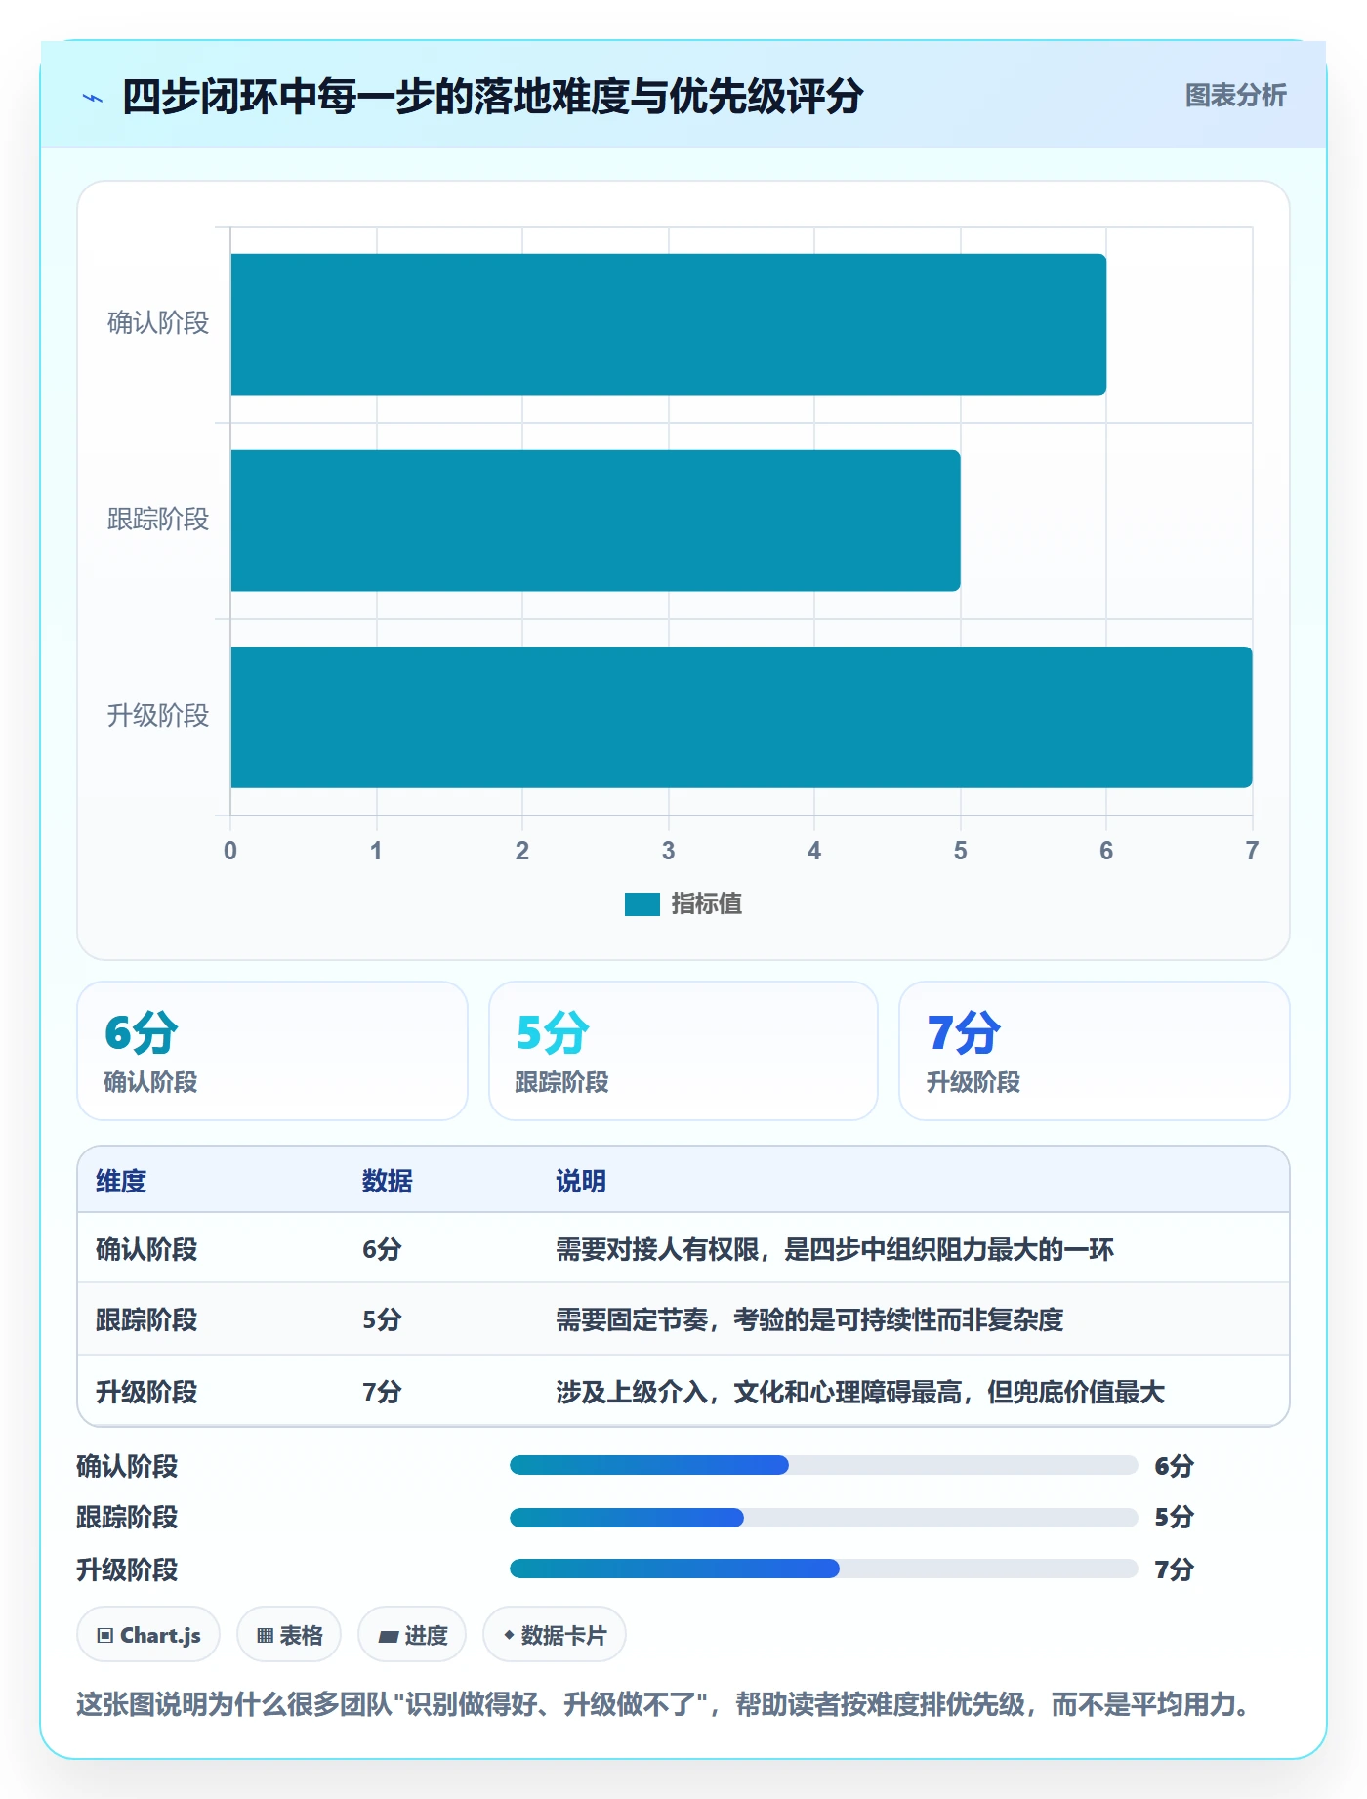Click the 图表分析 label in the header
1367x1799 pixels.
(x=1235, y=96)
